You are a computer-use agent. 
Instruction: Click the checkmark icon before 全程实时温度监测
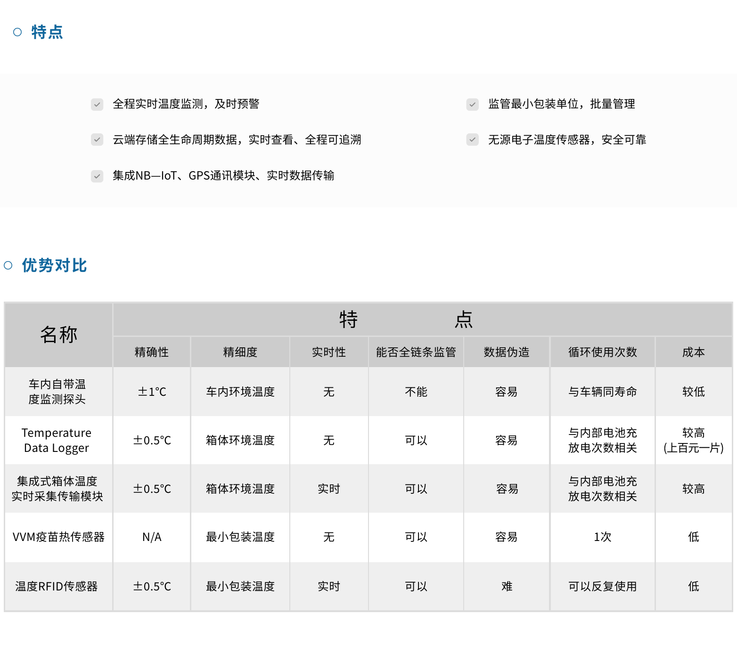click(97, 104)
